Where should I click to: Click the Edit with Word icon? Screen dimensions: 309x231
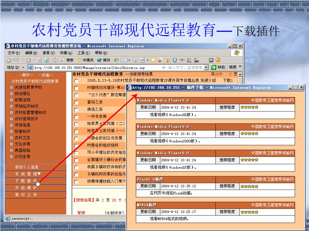point(142,60)
